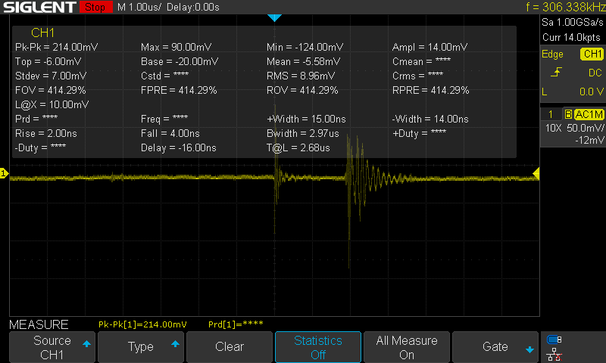Click the Min = -124.00mV value
This screenshot has height=363, width=606.
[305, 47]
